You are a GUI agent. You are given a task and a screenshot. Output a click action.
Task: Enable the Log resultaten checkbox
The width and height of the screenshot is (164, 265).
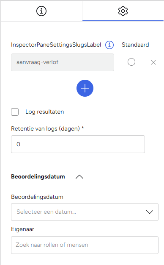(15, 112)
